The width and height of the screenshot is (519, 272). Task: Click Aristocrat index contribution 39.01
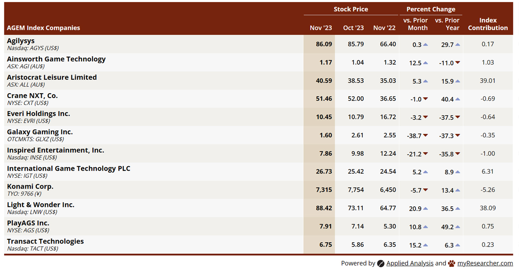point(487,81)
